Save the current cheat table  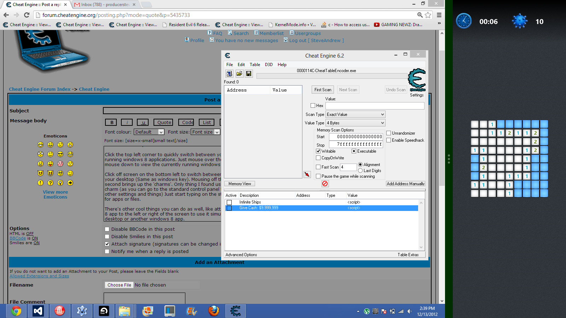pyautogui.click(x=249, y=73)
